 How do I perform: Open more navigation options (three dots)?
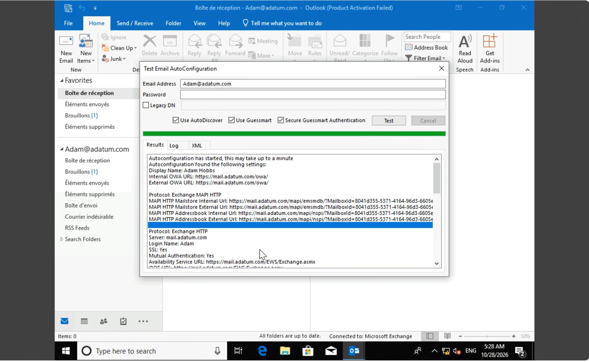click(x=143, y=321)
